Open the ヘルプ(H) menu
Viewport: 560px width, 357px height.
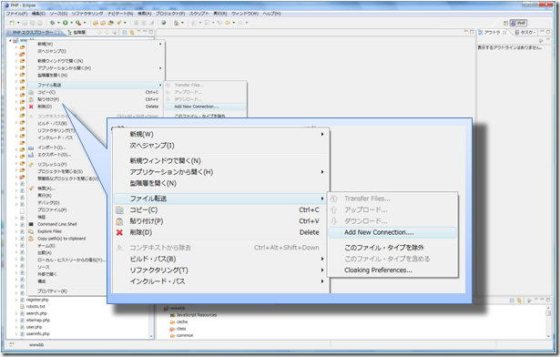click(271, 14)
